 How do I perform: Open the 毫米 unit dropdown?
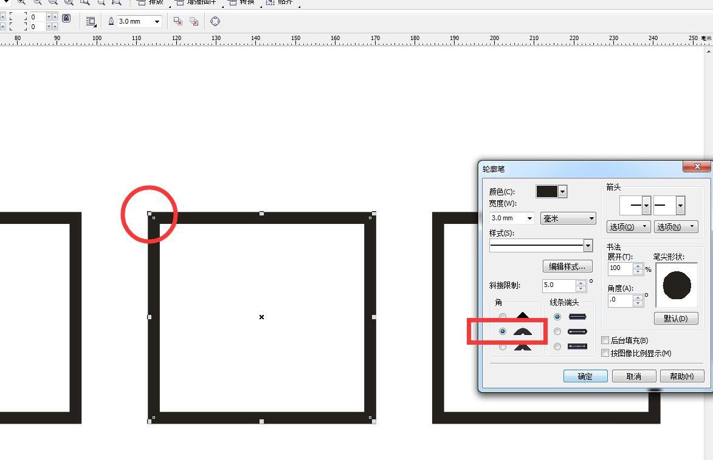tap(568, 218)
